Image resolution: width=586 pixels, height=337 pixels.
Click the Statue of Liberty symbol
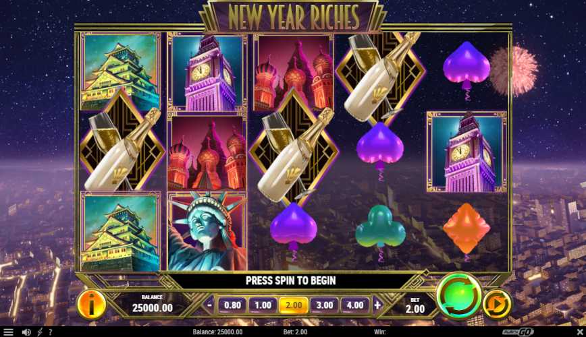click(x=207, y=231)
